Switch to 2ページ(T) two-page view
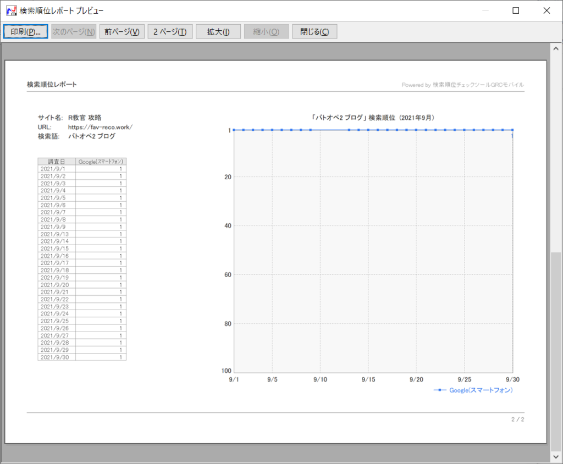 tap(170, 32)
